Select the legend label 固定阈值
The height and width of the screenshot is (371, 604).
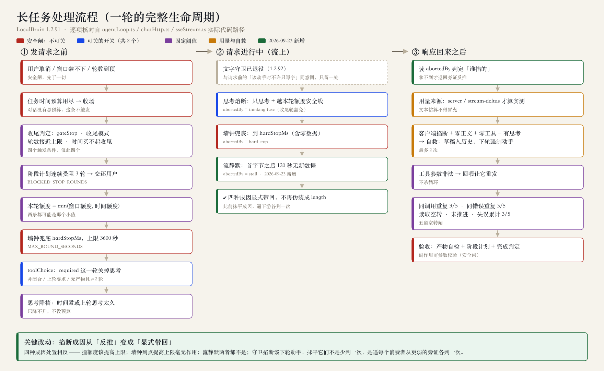coord(186,41)
